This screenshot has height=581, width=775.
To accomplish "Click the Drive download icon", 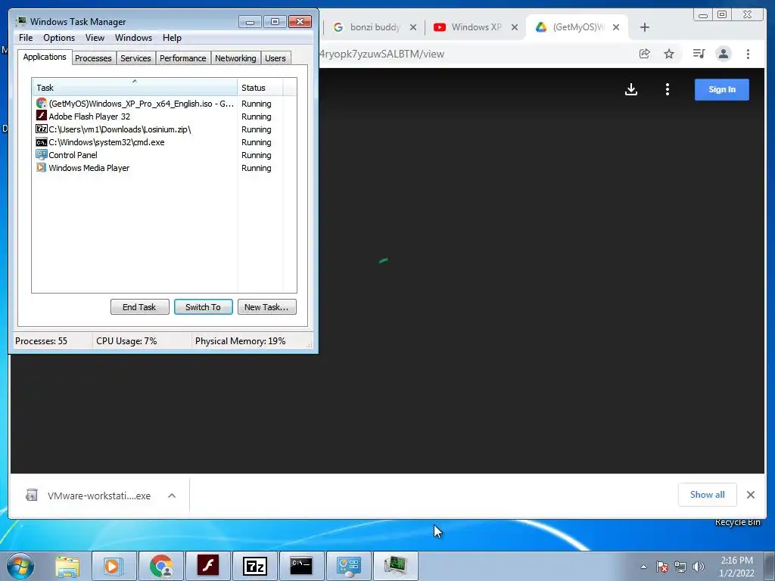I will (630, 89).
